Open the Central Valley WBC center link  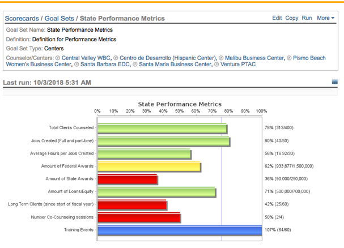(x=86, y=58)
